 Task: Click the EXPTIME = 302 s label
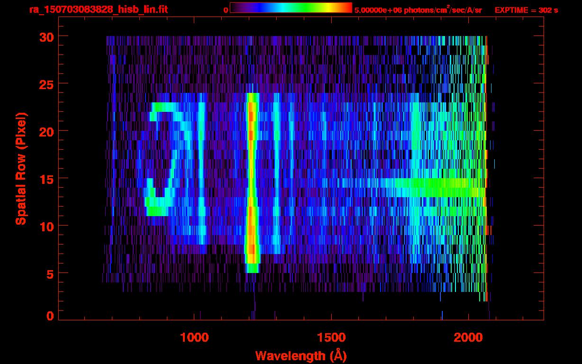[526, 10]
